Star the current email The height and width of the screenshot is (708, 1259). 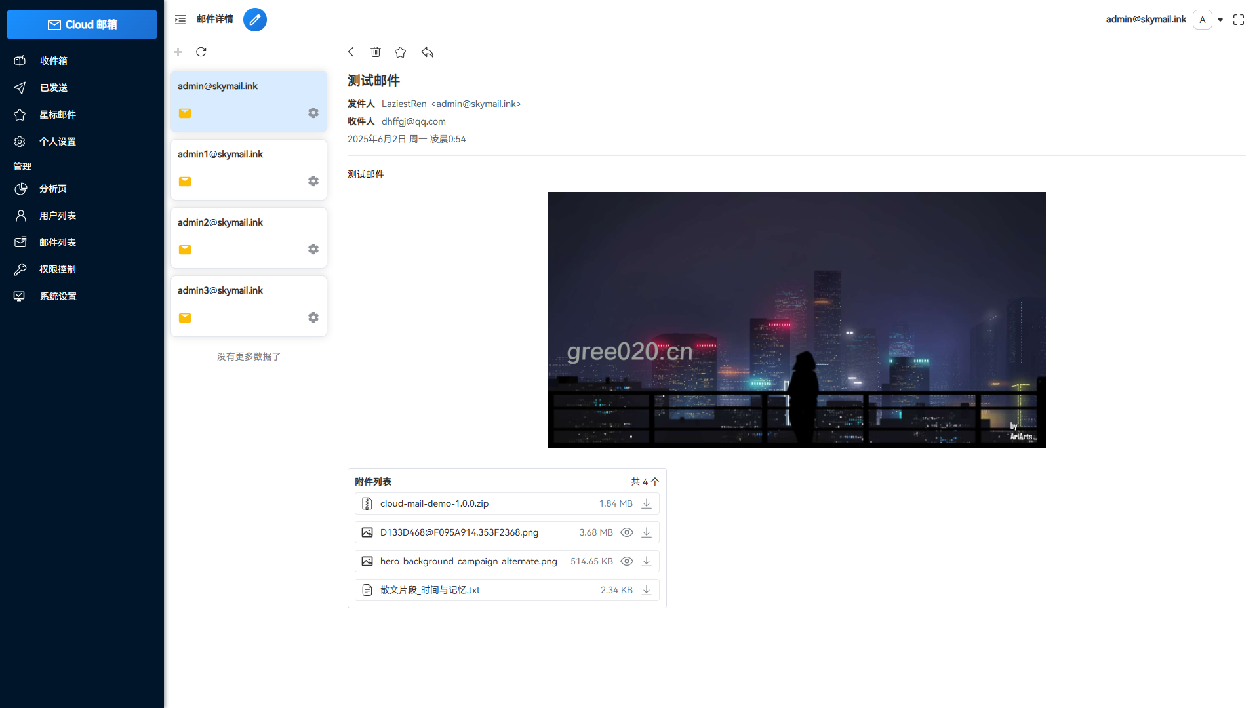point(400,52)
